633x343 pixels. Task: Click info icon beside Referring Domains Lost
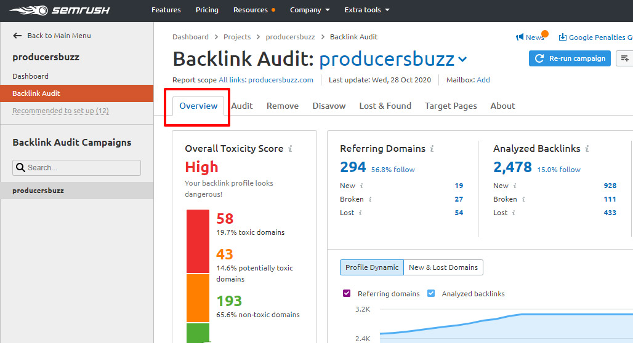point(360,213)
